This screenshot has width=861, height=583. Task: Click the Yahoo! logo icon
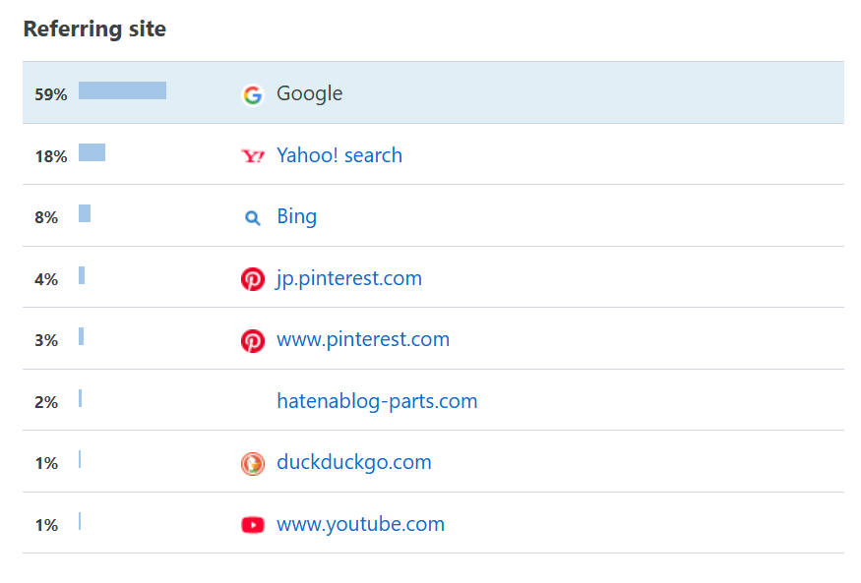click(x=253, y=156)
